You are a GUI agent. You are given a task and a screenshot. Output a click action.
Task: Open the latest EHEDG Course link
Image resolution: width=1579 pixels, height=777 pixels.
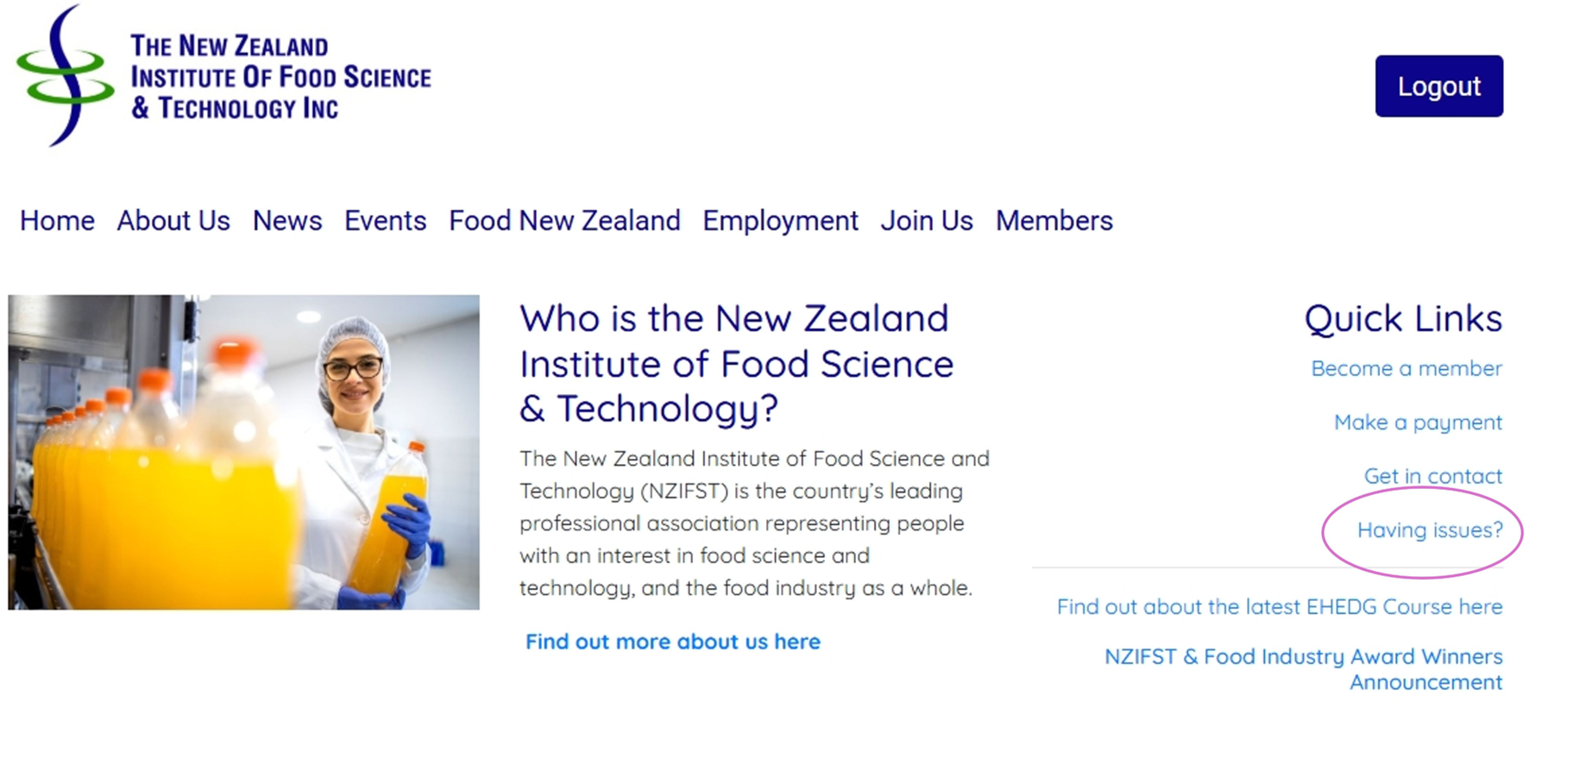pyautogui.click(x=1279, y=607)
